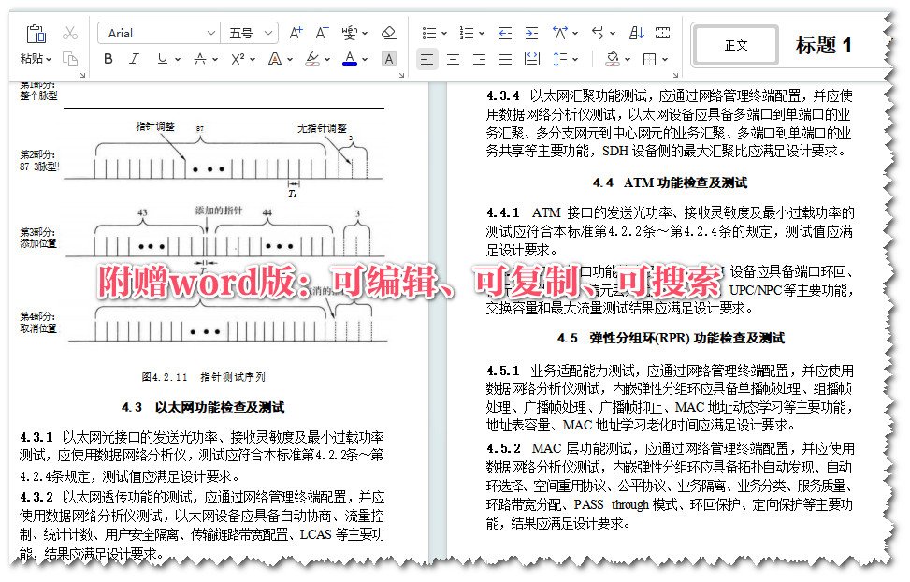The height and width of the screenshot is (582, 910).
Task: Click the Clear Formatting eraser icon
Action: (x=388, y=34)
